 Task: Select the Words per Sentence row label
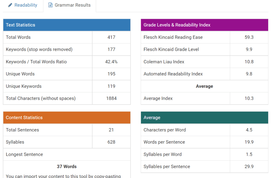(164, 142)
